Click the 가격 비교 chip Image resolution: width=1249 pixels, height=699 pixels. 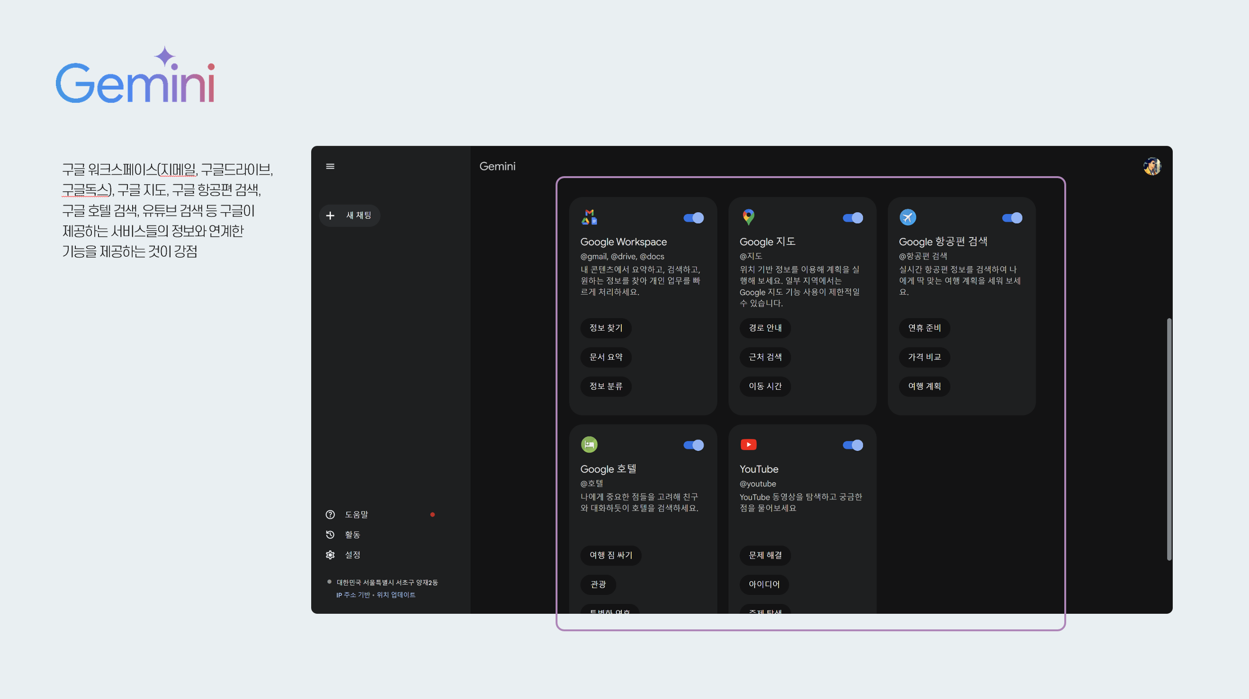click(x=924, y=357)
